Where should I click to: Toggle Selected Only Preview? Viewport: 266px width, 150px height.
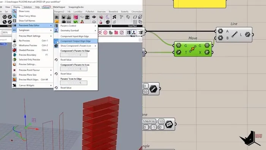click(x=33, y=60)
